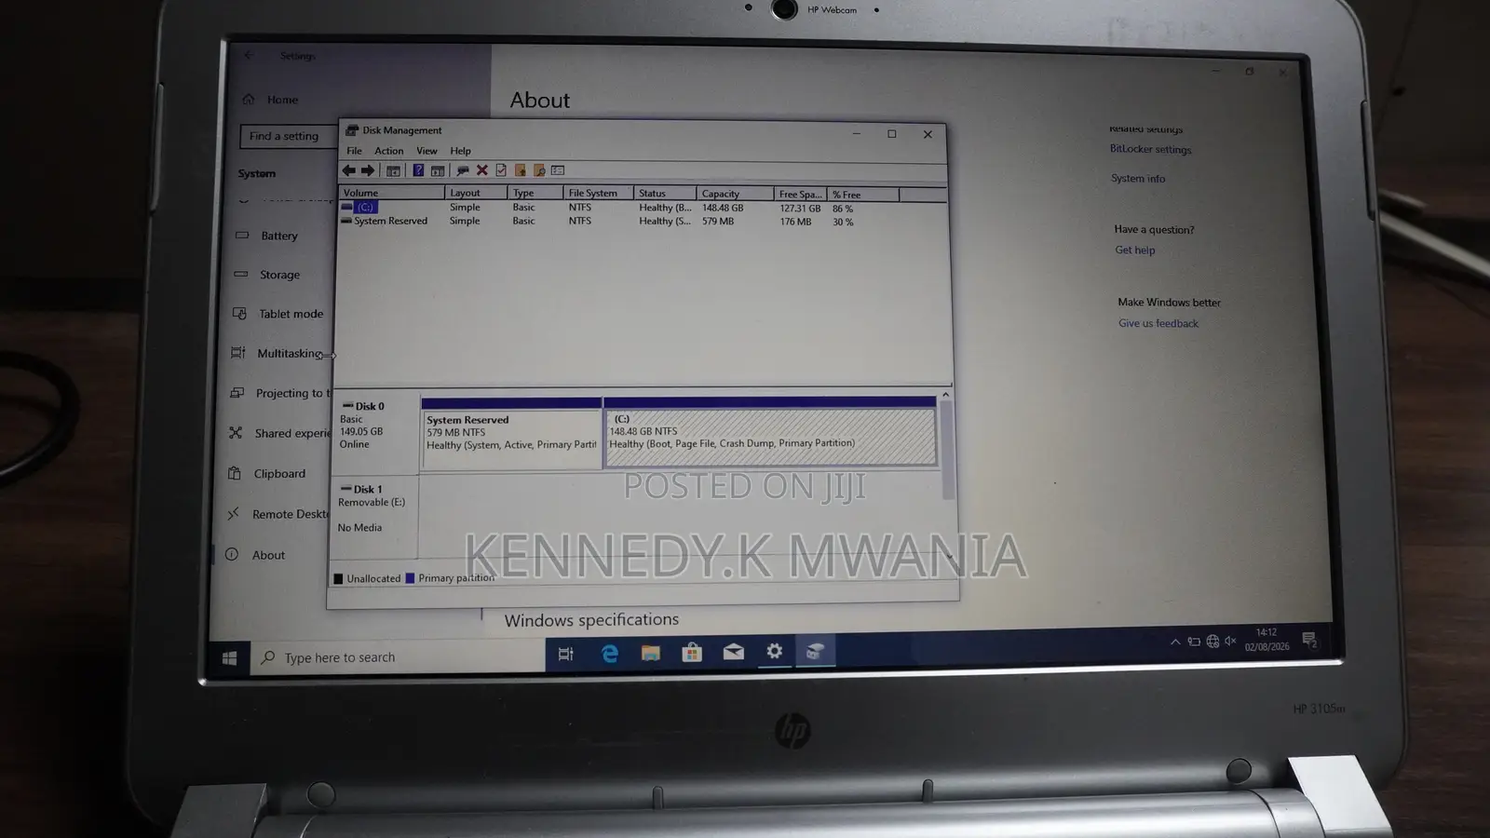Viewport: 1490px width, 838px height.
Task: Click the Explore magnifier toolbar icon
Action: click(539, 170)
